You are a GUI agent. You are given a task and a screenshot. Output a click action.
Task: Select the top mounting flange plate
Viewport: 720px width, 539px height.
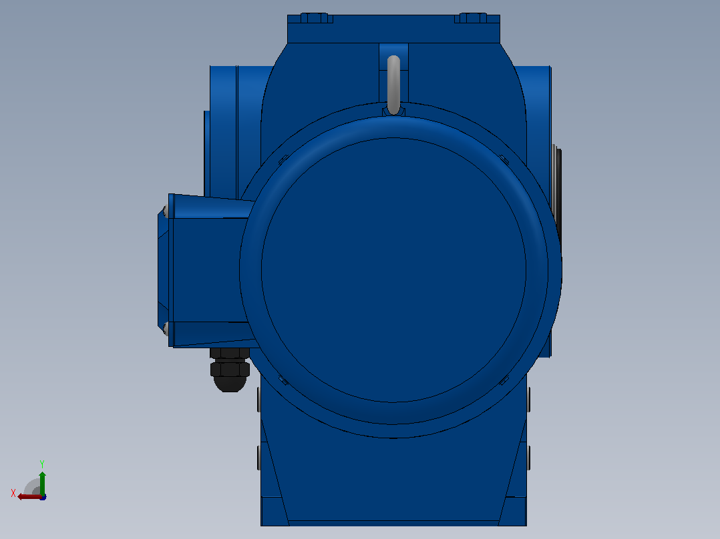(x=393, y=29)
